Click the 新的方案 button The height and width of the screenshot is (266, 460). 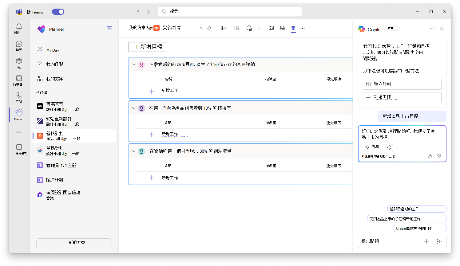(74, 243)
